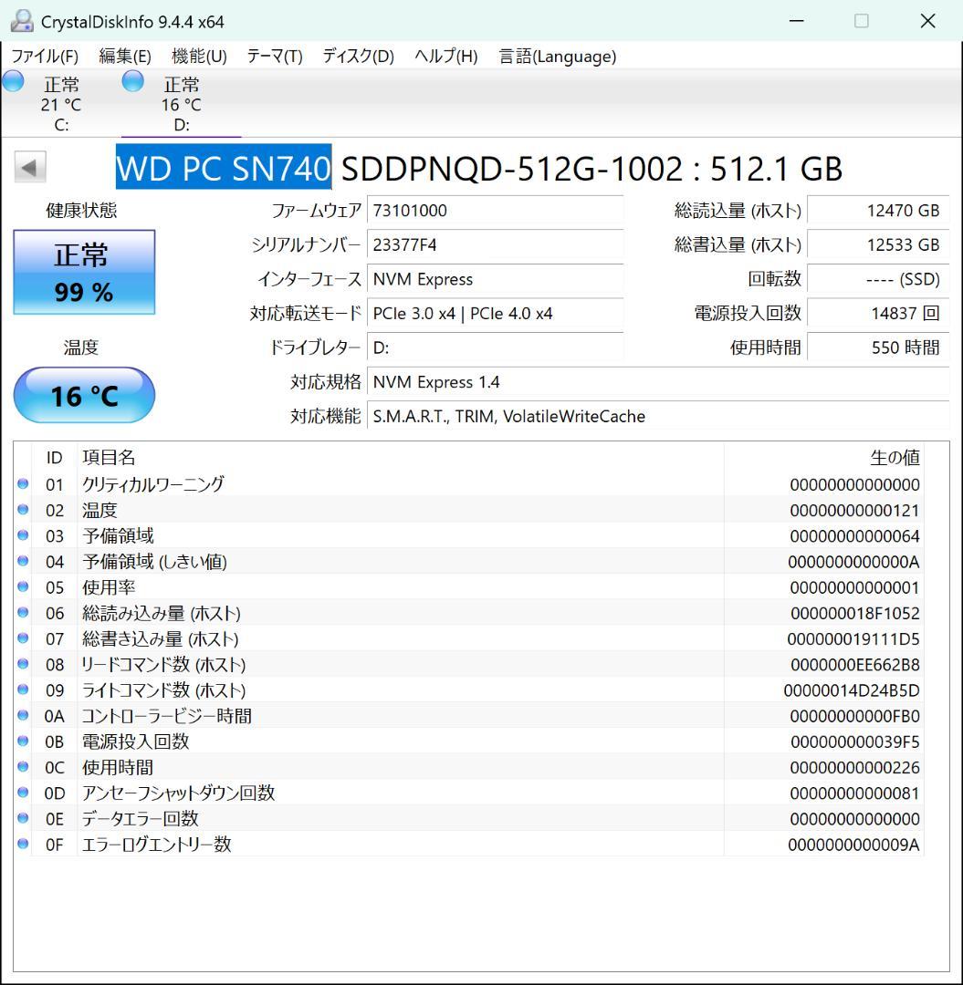This screenshot has height=985, width=963.
Task: Click the CrystalDiskInfo title bar app icon
Action: 20,18
